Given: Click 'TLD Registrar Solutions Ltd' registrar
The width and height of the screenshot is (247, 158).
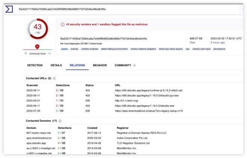Looking at the screenshot, I should tap(133, 143).
